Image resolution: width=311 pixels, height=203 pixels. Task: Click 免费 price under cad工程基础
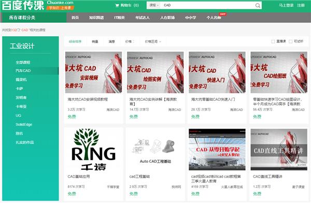point(134,194)
